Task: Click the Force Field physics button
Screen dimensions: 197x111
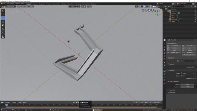Action: click(174, 46)
